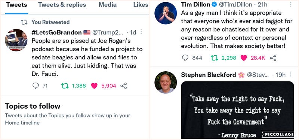
Task: Like the LetsGoBrandon tweet with 5,904 likes
Action: (94, 86)
